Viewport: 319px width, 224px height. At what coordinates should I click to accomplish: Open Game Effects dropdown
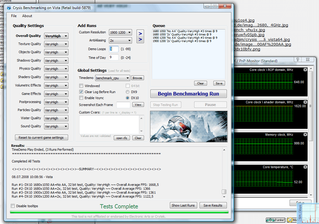(56, 94)
